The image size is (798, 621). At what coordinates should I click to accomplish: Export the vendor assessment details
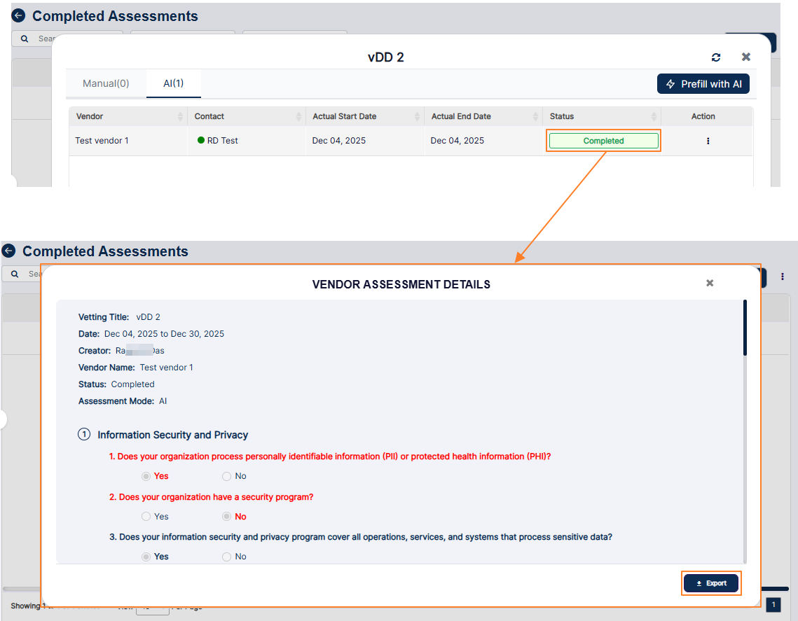711,582
